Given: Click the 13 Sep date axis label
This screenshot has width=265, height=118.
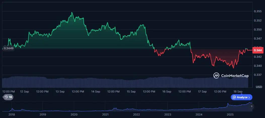Looking at the screenshot, I should pos(60,91).
